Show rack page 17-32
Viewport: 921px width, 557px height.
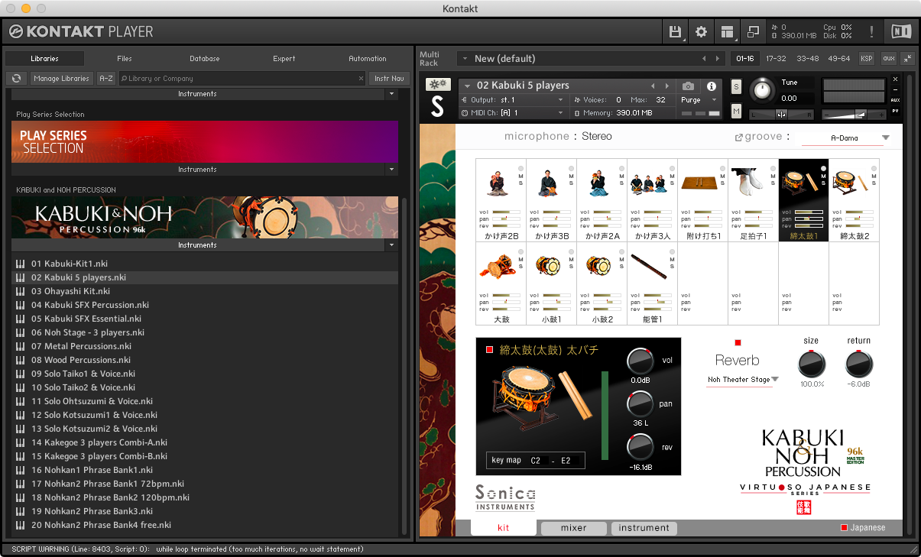tap(776, 59)
